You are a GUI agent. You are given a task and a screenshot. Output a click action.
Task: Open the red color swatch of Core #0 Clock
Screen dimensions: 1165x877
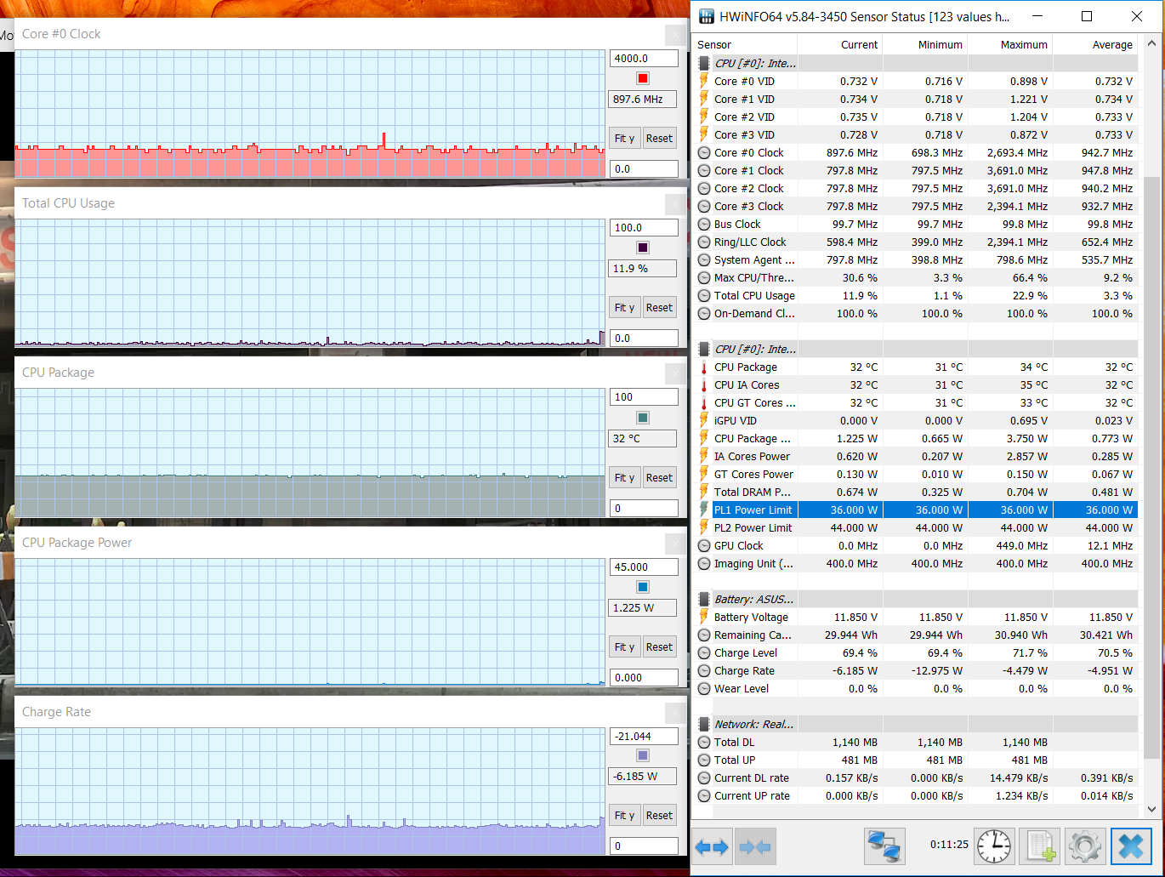coord(643,78)
